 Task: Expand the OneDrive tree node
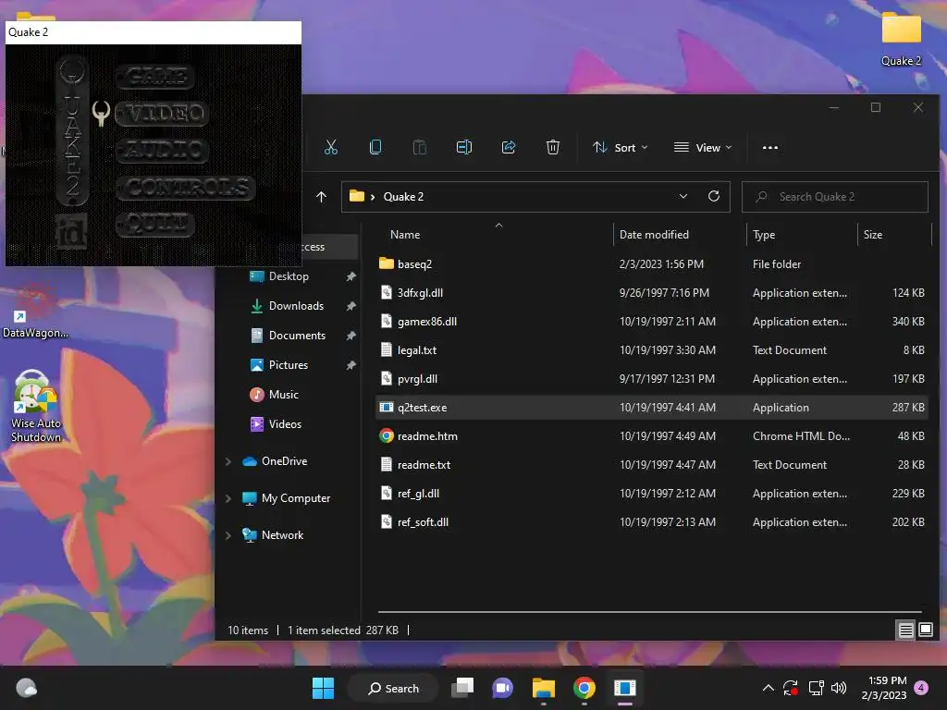[x=228, y=462]
